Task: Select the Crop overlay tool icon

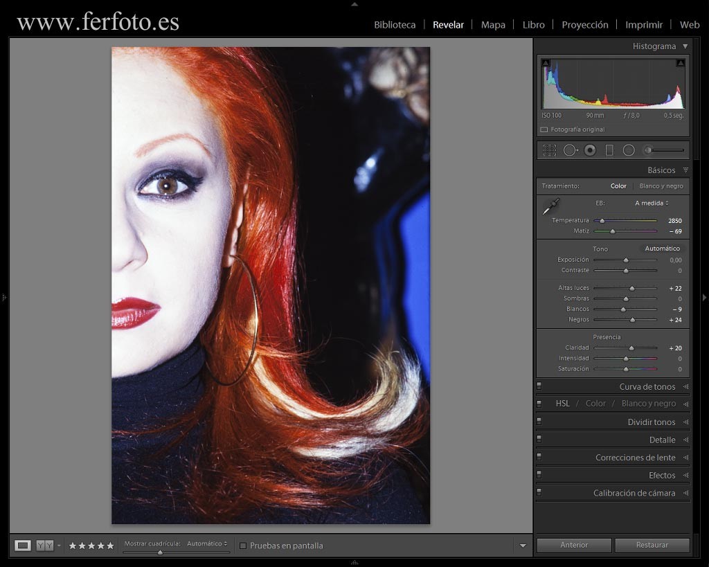Action: [x=549, y=150]
